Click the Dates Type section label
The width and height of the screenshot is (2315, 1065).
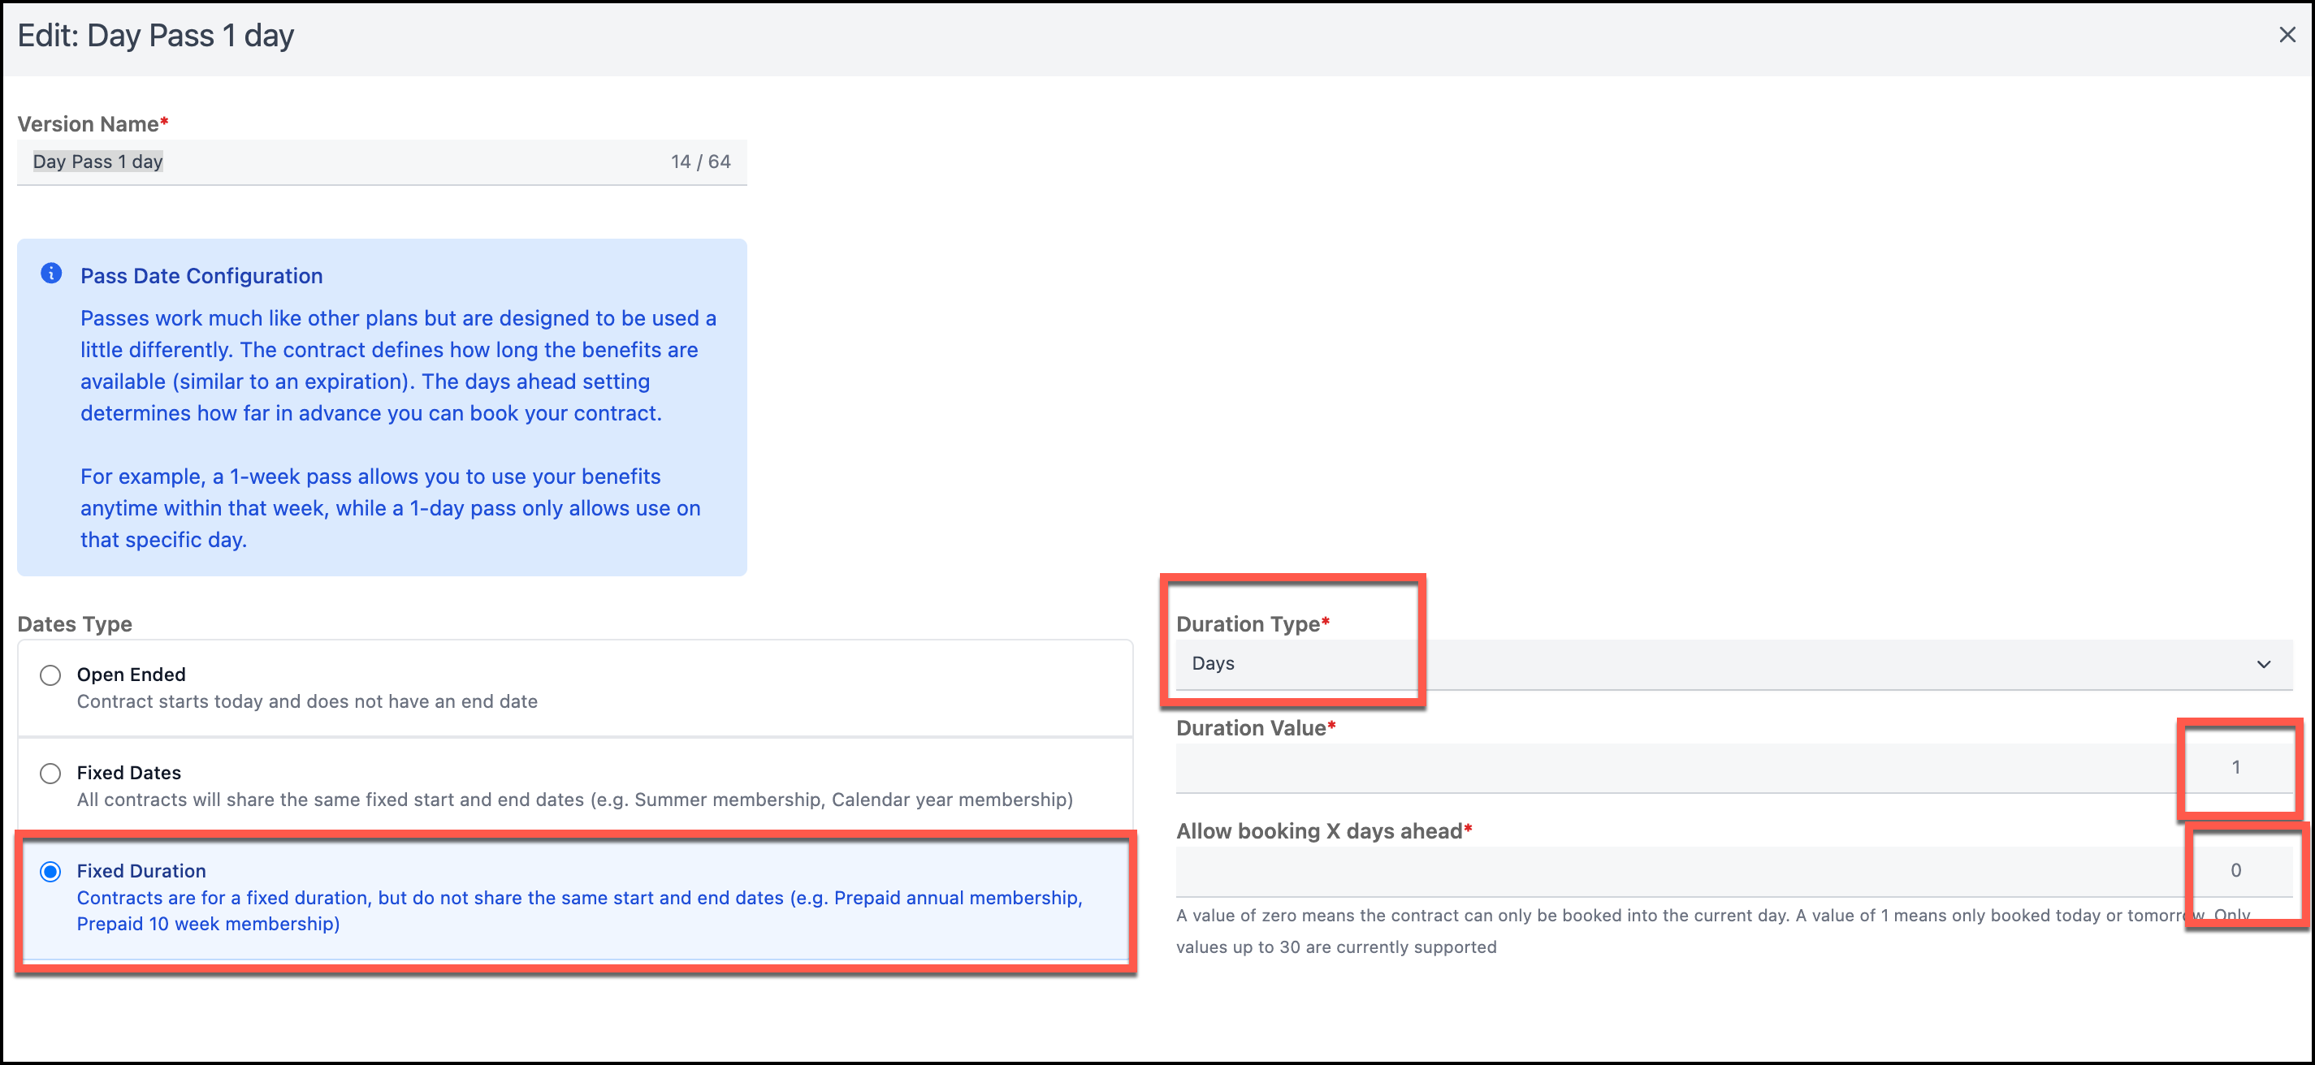click(75, 624)
